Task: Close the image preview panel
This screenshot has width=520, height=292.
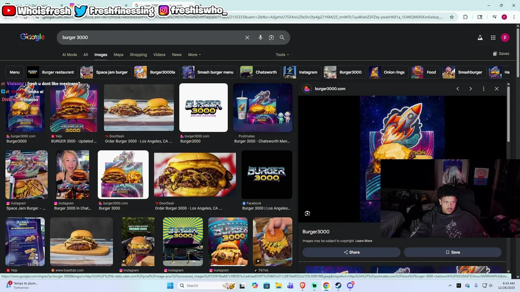Action: 496,88
